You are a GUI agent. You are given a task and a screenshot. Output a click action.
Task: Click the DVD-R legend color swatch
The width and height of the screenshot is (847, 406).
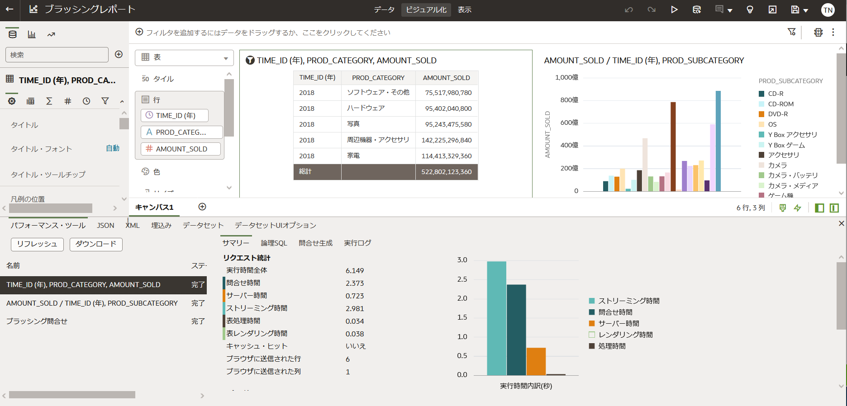761,114
